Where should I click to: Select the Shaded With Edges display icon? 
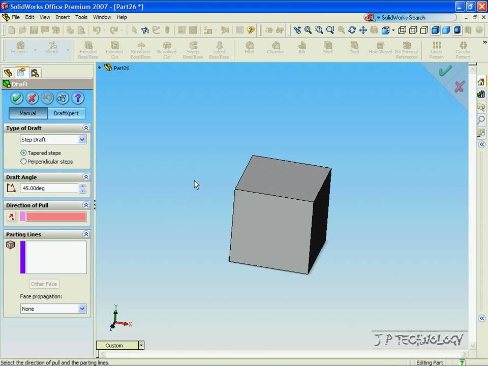435,30
